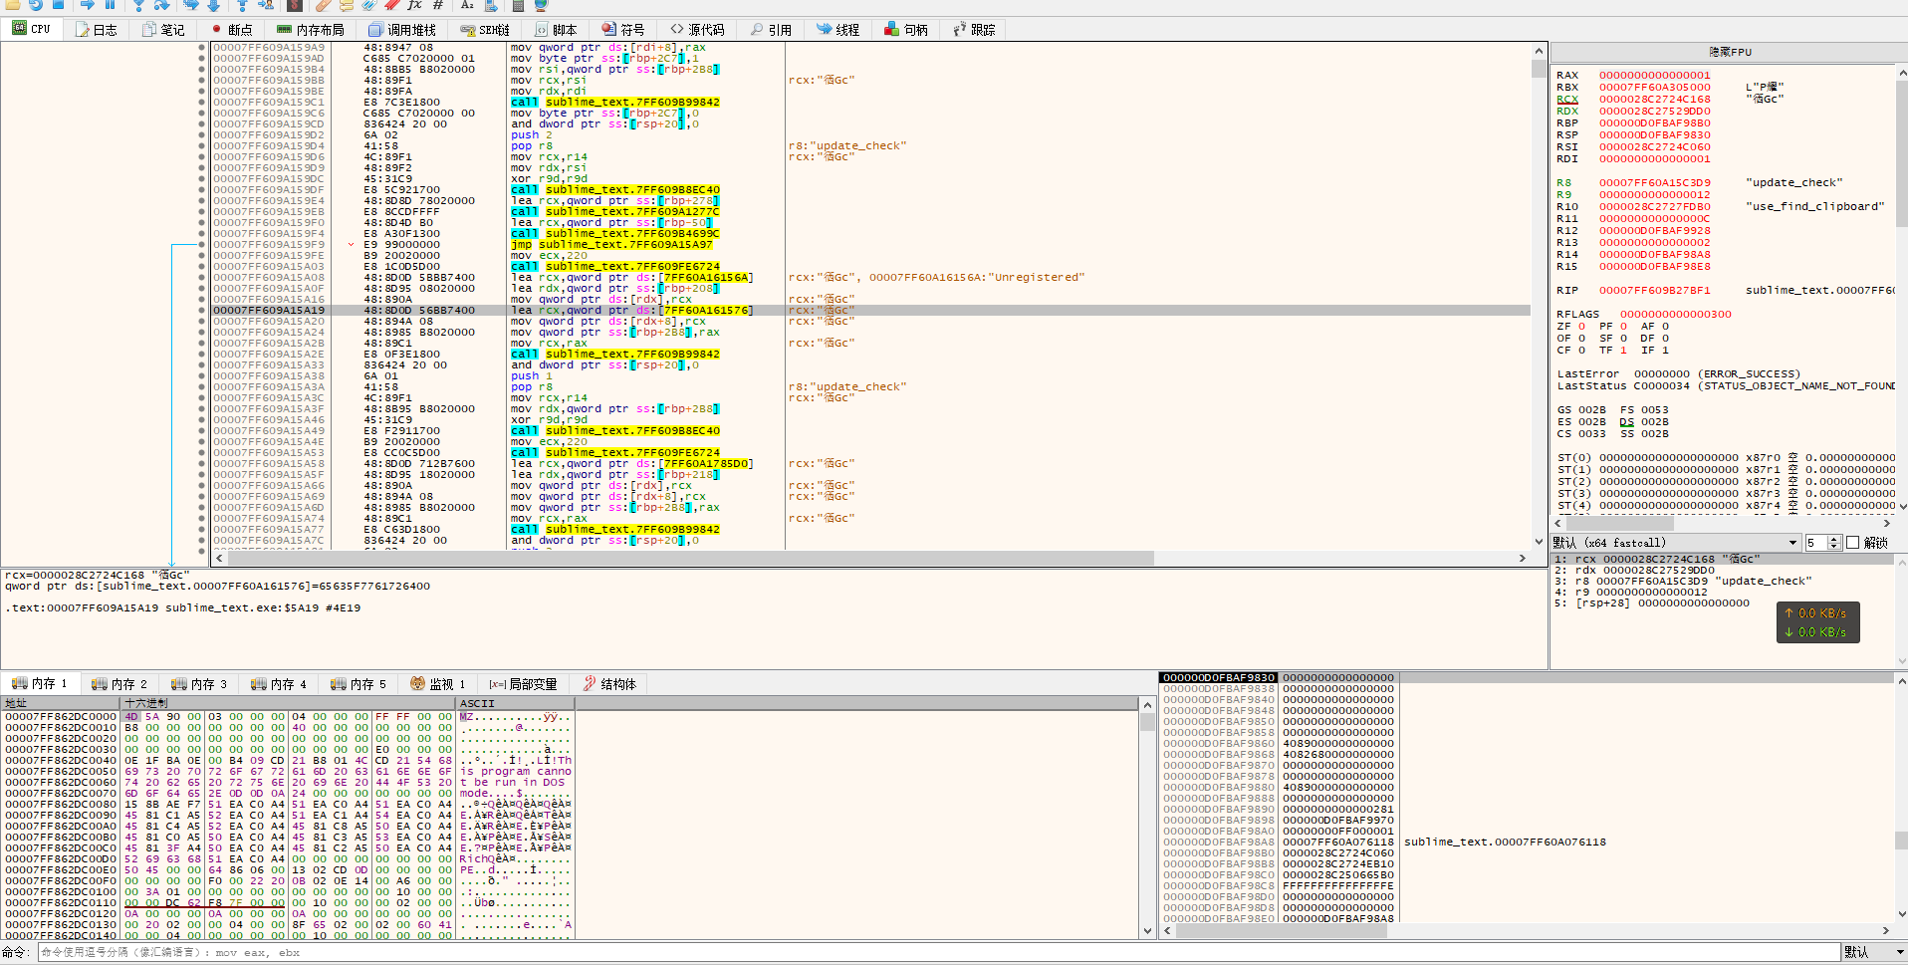Viewport: 1908px width, 965px height.
Task: Click the Open file folder icon
Action: click(x=12, y=4)
